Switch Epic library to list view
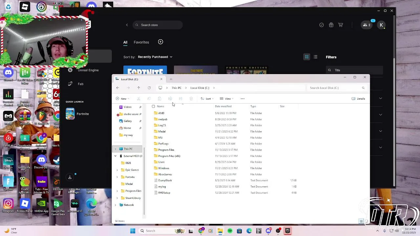 point(315,57)
